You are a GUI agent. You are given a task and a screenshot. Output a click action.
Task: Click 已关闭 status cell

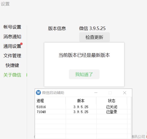(112, 107)
